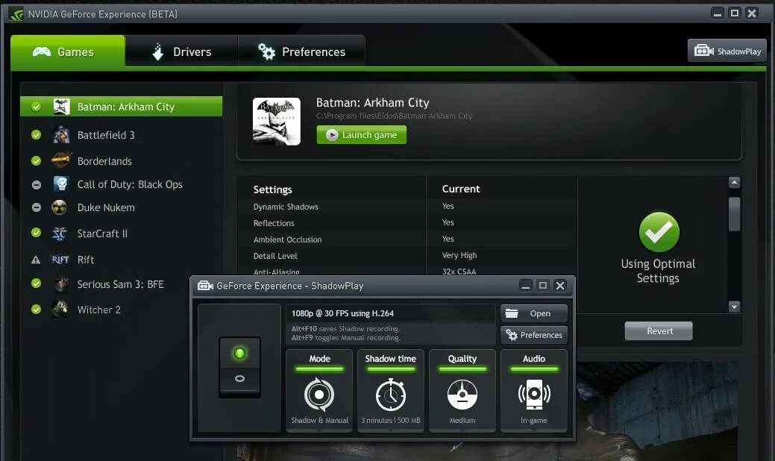The width and height of the screenshot is (775, 461).
Task: Click the Batman: Arkham City list icon
Action: point(62,107)
